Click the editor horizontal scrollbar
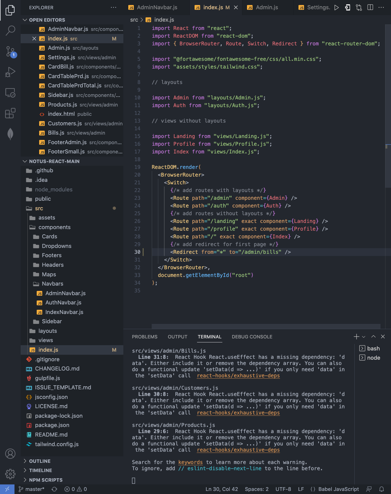Screen dimensions: 391x494 coord(266,326)
